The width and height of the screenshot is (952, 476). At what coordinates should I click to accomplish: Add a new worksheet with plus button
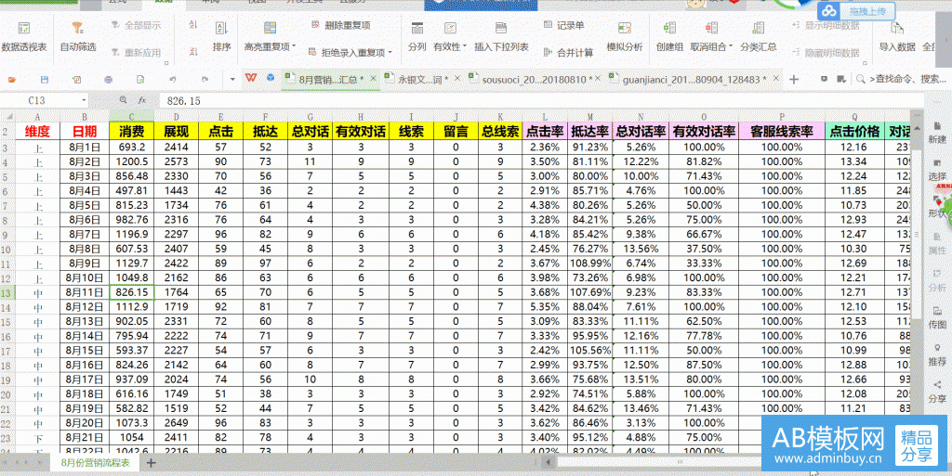(152, 463)
